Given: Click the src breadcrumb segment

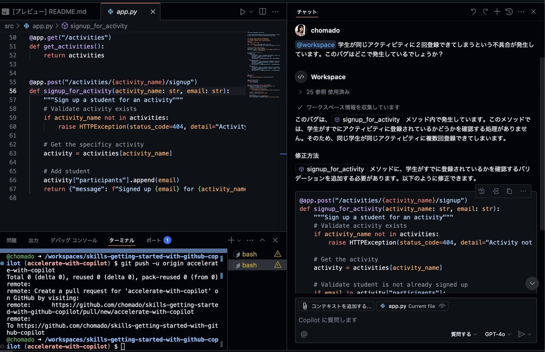Looking at the screenshot, I should tap(9, 26).
